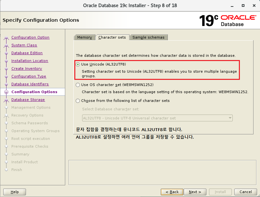Jump to Database Edition step
Screen dimensions: 260x197
(27, 53)
